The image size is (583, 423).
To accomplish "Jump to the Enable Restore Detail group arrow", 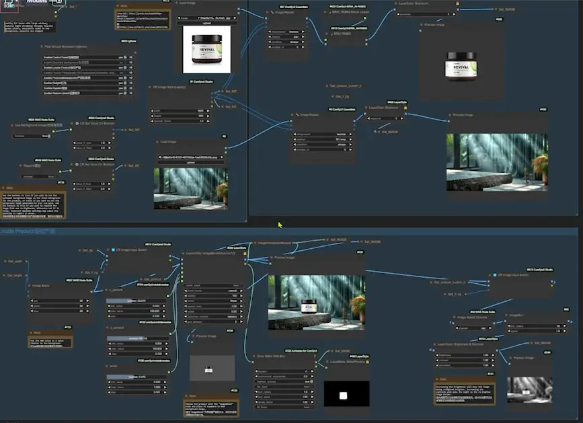I will (131, 93).
